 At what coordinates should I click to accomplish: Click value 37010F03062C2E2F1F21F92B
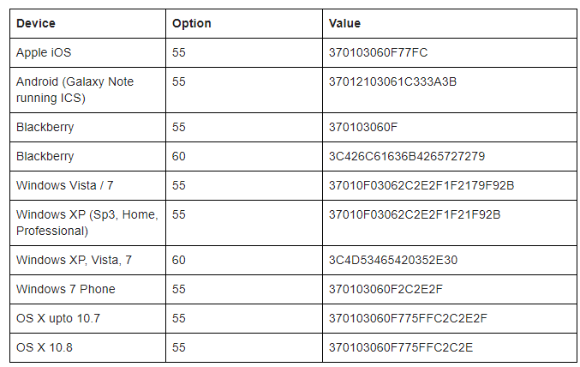414,214
